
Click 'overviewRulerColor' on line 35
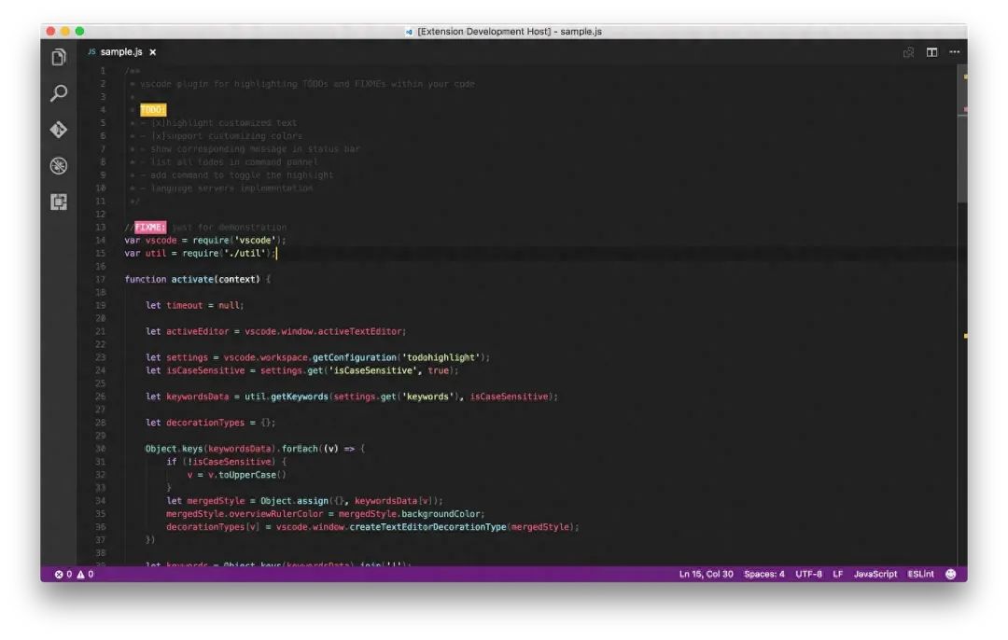click(x=275, y=514)
